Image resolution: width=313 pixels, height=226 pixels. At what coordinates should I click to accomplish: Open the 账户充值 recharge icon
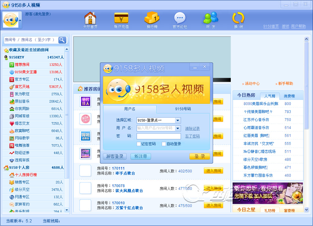click(x=121, y=20)
